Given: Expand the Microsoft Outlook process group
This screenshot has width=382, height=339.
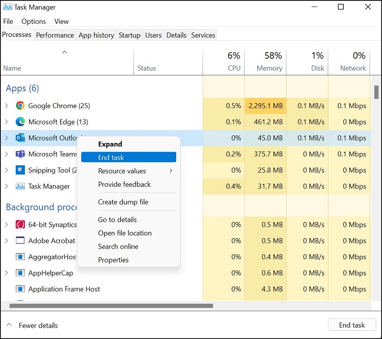Looking at the screenshot, I should [x=7, y=138].
